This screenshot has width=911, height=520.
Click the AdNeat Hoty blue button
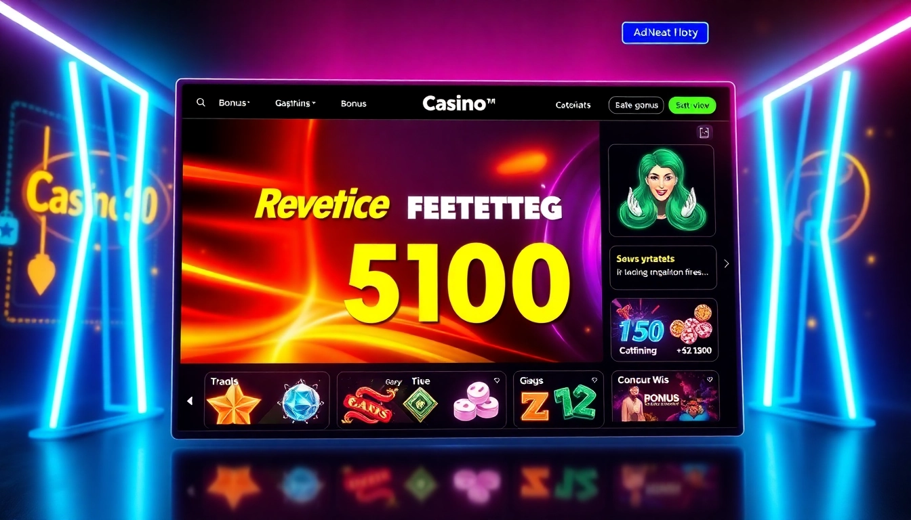click(x=665, y=32)
